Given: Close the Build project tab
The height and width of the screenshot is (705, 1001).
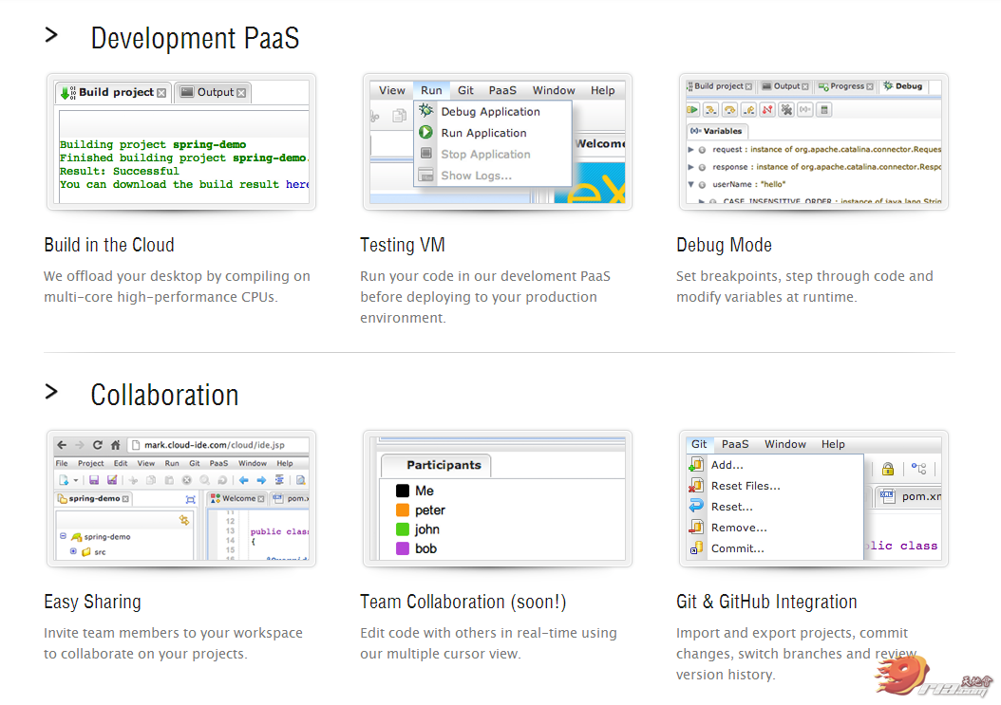Looking at the screenshot, I should pos(161,93).
